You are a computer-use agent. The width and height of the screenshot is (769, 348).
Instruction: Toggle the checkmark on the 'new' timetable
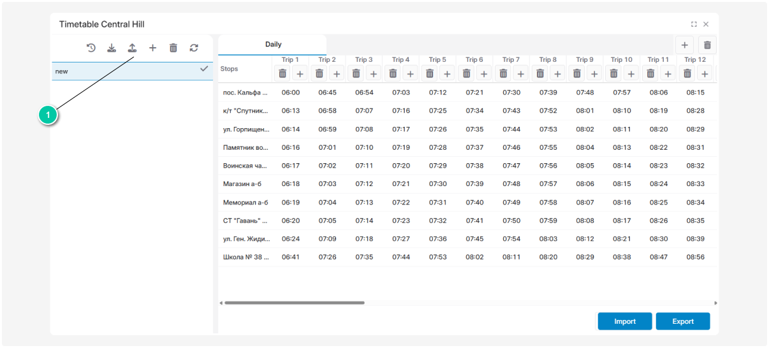(204, 69)
